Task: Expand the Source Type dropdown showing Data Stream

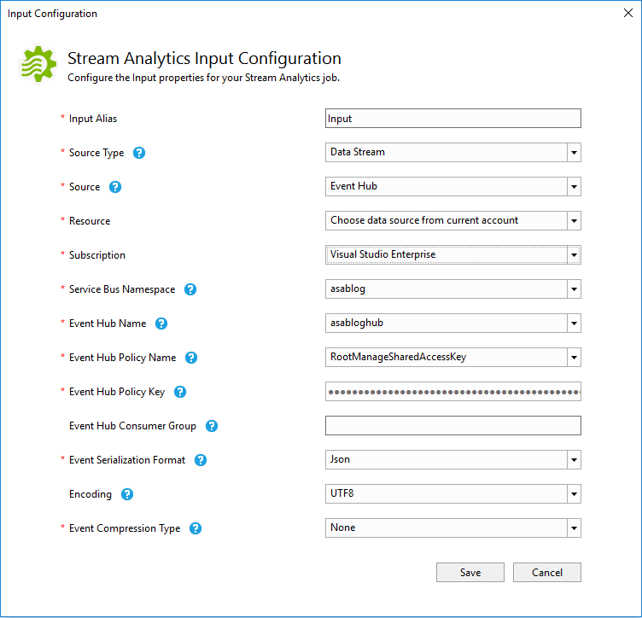Action: (x=453, y=152)
